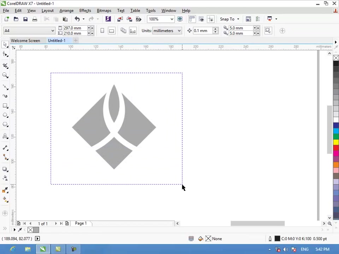Click the Paste icon
The image size is (339, 254).
tap(65, 19)
